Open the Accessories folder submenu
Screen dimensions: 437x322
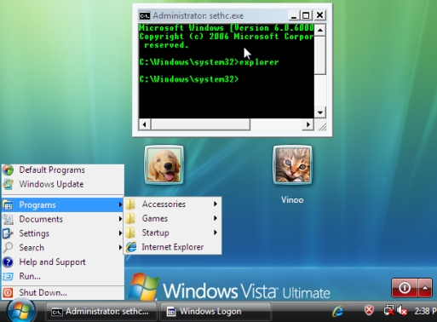click(x=173, y=204)
